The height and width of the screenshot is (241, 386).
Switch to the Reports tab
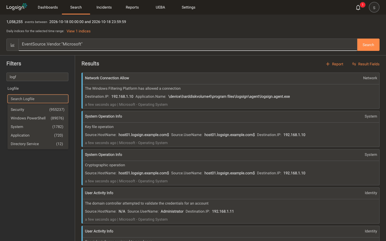[x=132, y=7]
